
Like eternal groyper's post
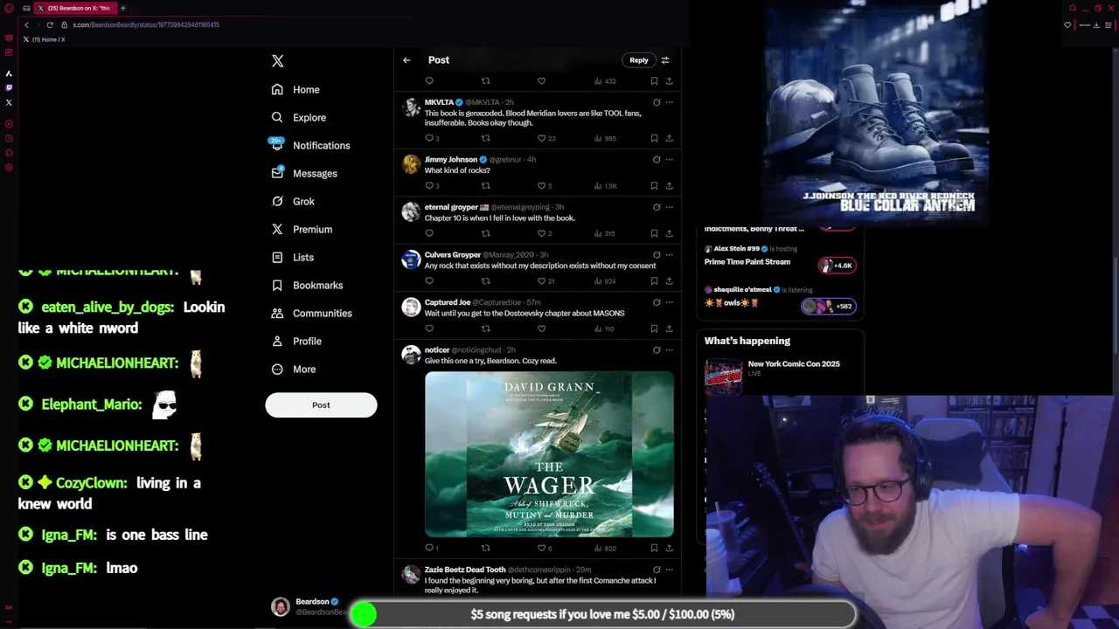(x=541, y=233)
